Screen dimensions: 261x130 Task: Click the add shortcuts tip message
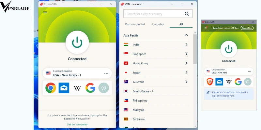(x=229, y=94)
